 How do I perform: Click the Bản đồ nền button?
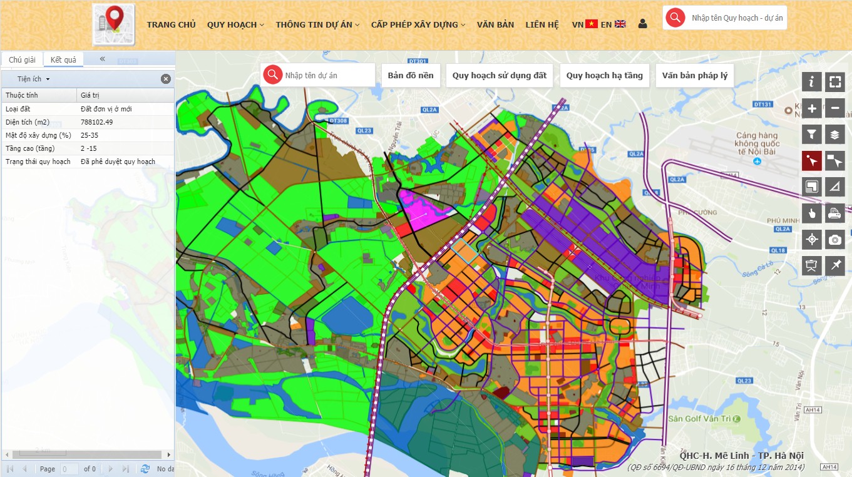tap(411, 75)
